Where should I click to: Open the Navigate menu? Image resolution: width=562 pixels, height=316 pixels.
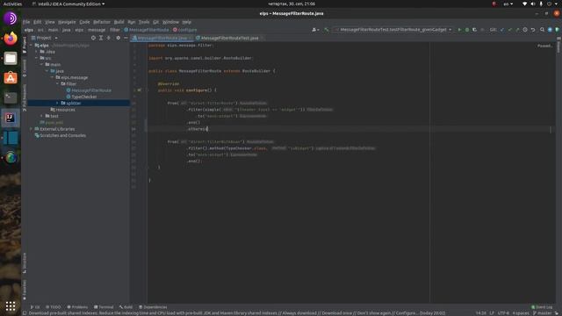(x=67, y=22)
